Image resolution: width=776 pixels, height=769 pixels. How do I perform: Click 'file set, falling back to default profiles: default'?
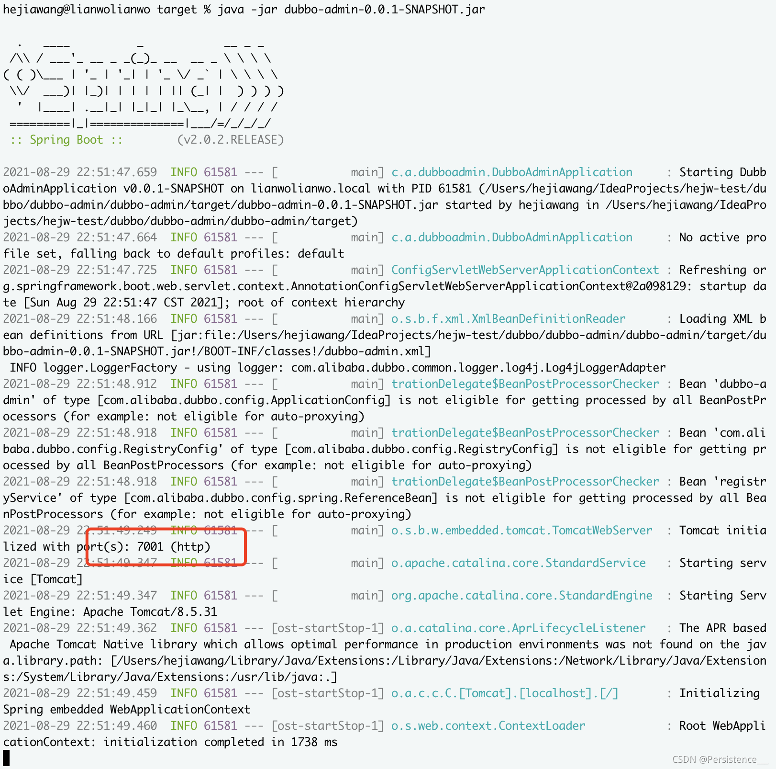click(174, 254)
